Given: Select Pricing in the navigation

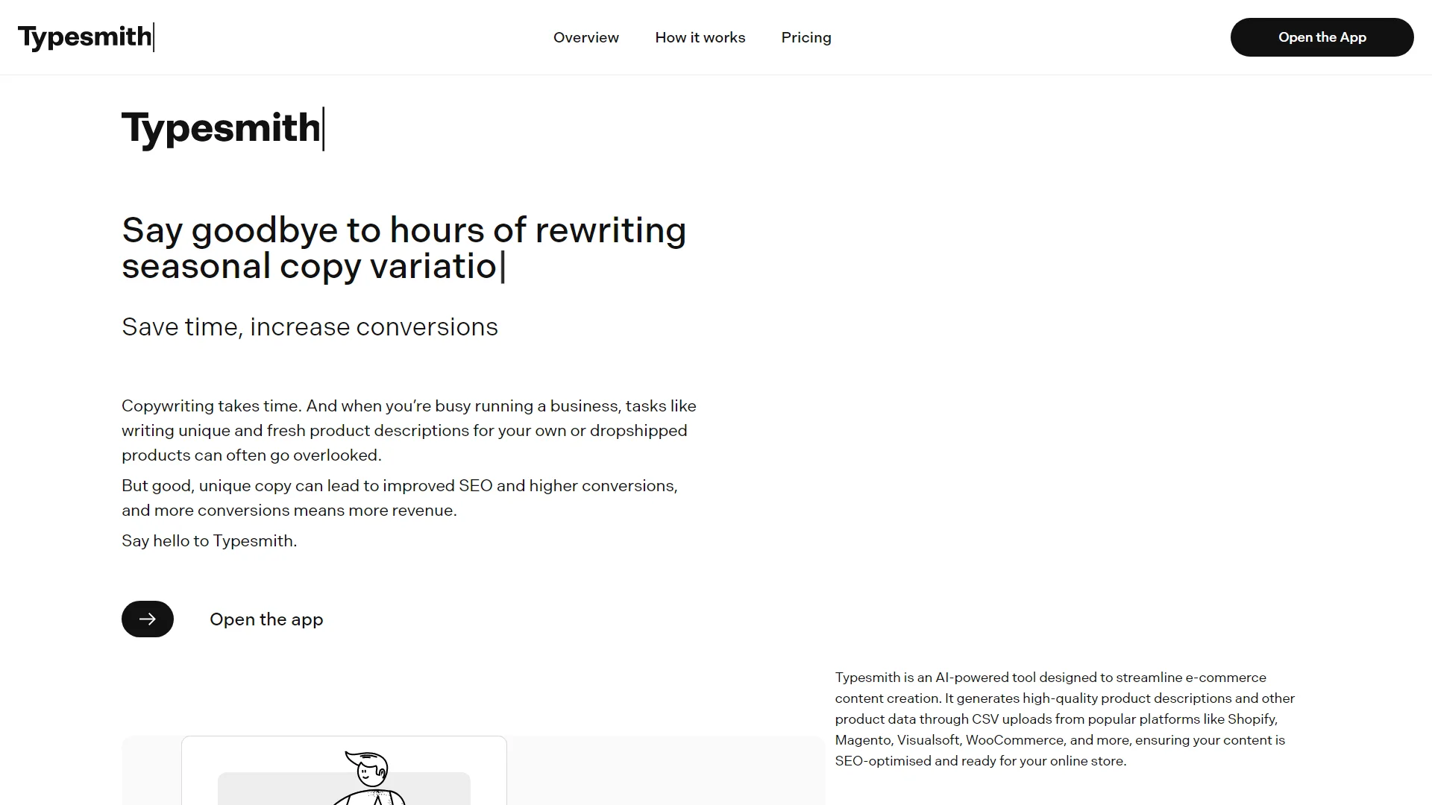Looking at the screenshot, I should click(x=805, y=37).
